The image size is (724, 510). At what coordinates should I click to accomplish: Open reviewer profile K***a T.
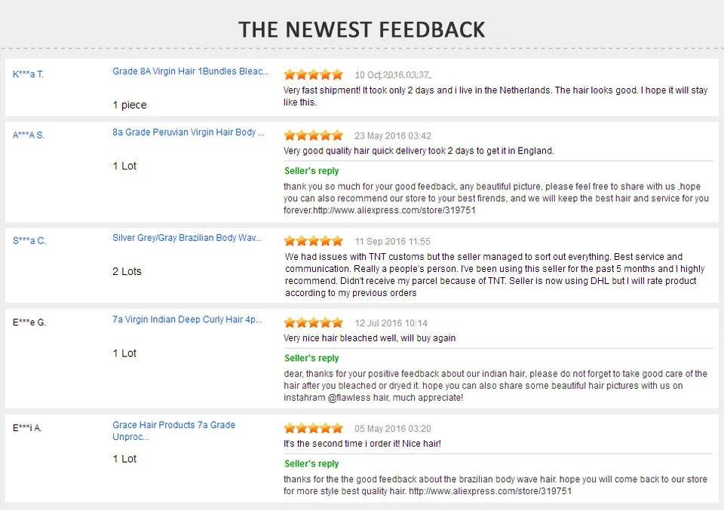tap(28, 75)
